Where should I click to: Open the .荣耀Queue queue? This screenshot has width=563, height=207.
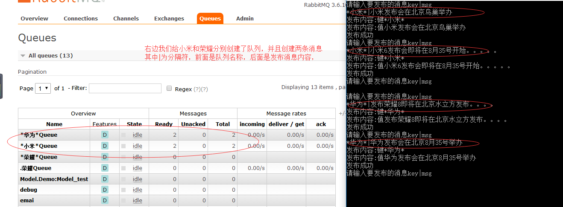click(35, 168)
